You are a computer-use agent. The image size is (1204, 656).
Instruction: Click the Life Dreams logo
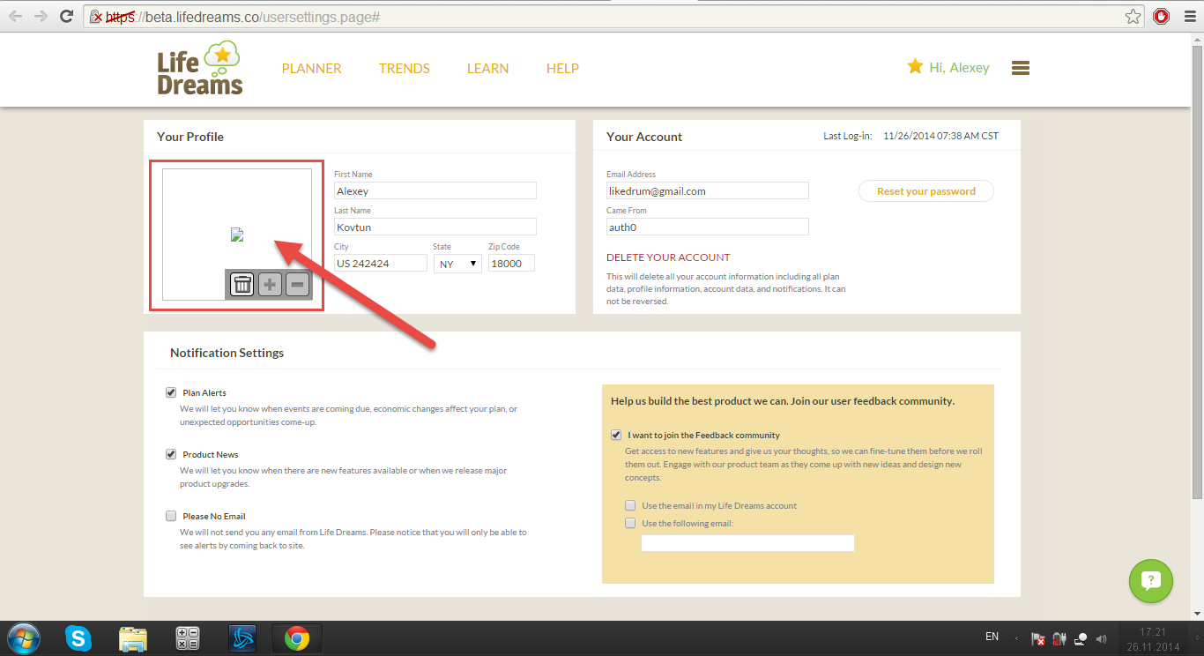point(200,69)
